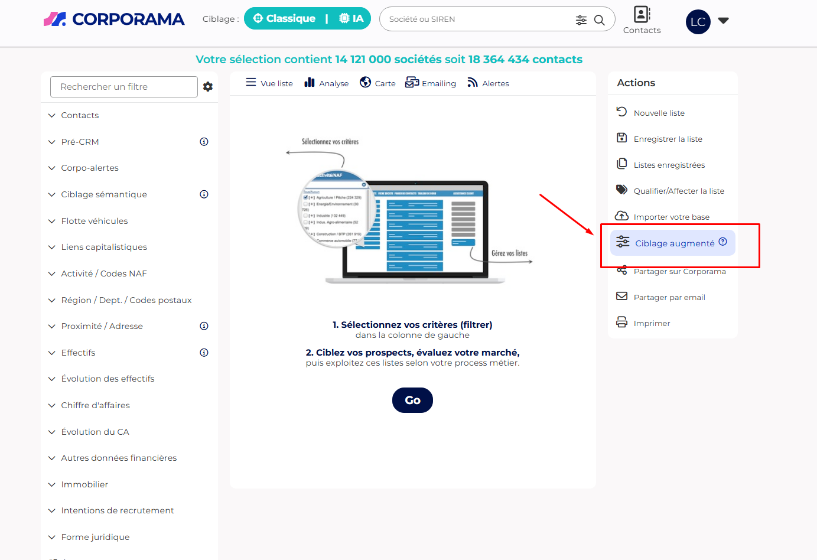This screenshot has width=817, height=560.
Task: Click the filter settings gear icon
Action: 208,87
